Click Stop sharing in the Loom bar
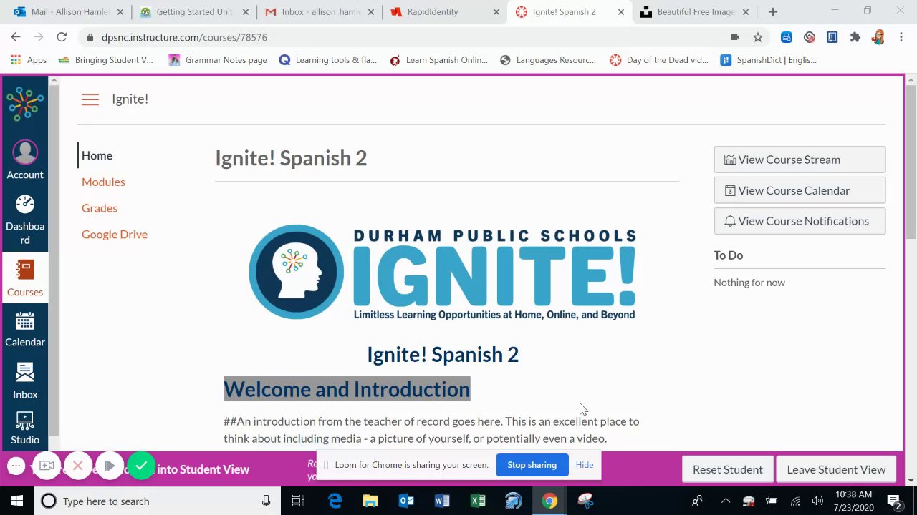 [x=532, y=465]
